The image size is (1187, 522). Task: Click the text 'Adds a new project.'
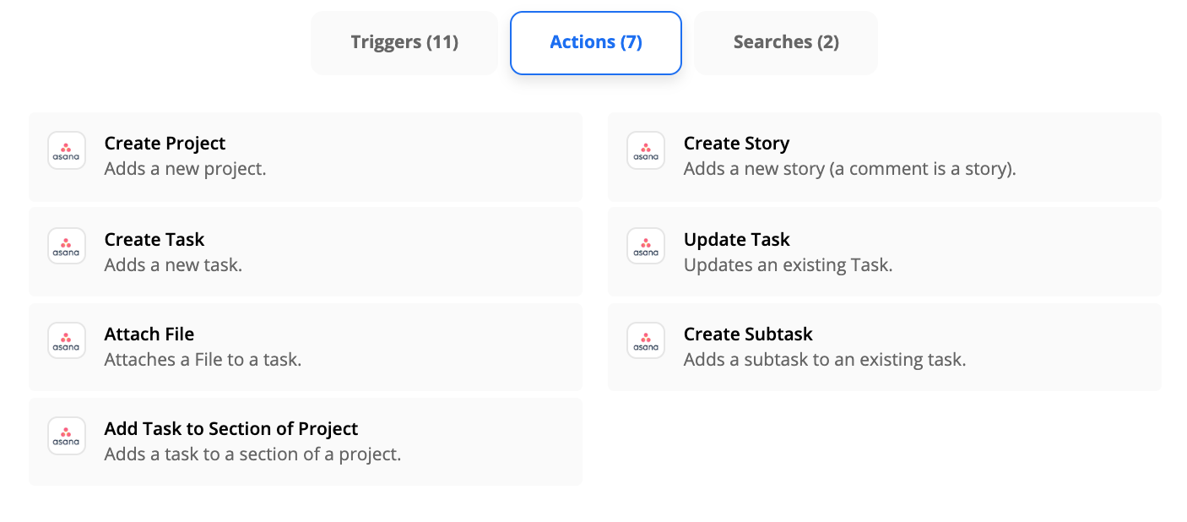(x=186, y=169)
